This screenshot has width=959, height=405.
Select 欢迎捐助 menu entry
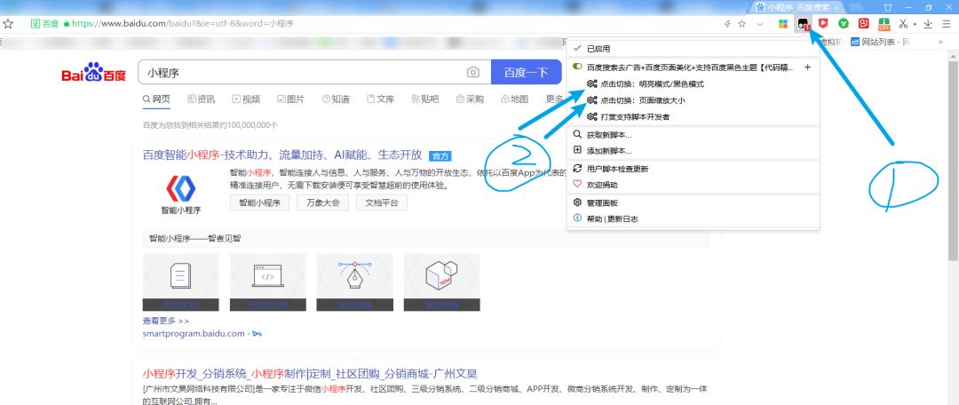[x=693, y=185]
